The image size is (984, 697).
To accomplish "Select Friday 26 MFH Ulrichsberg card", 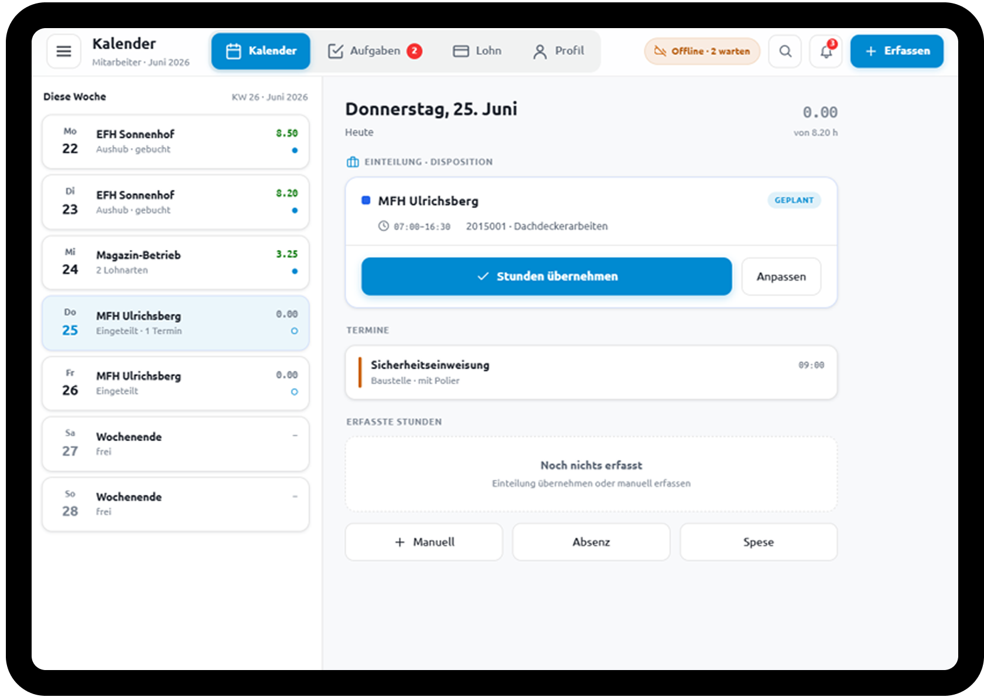I will [176, 384].
